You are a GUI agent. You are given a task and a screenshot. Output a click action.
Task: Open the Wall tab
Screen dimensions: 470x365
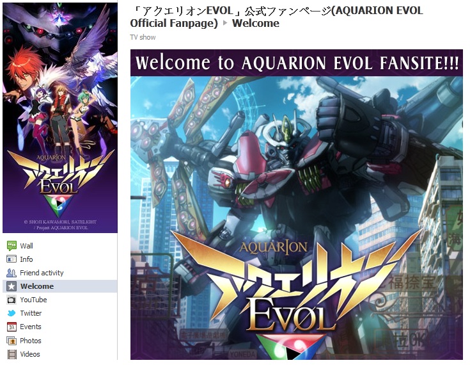26,246
